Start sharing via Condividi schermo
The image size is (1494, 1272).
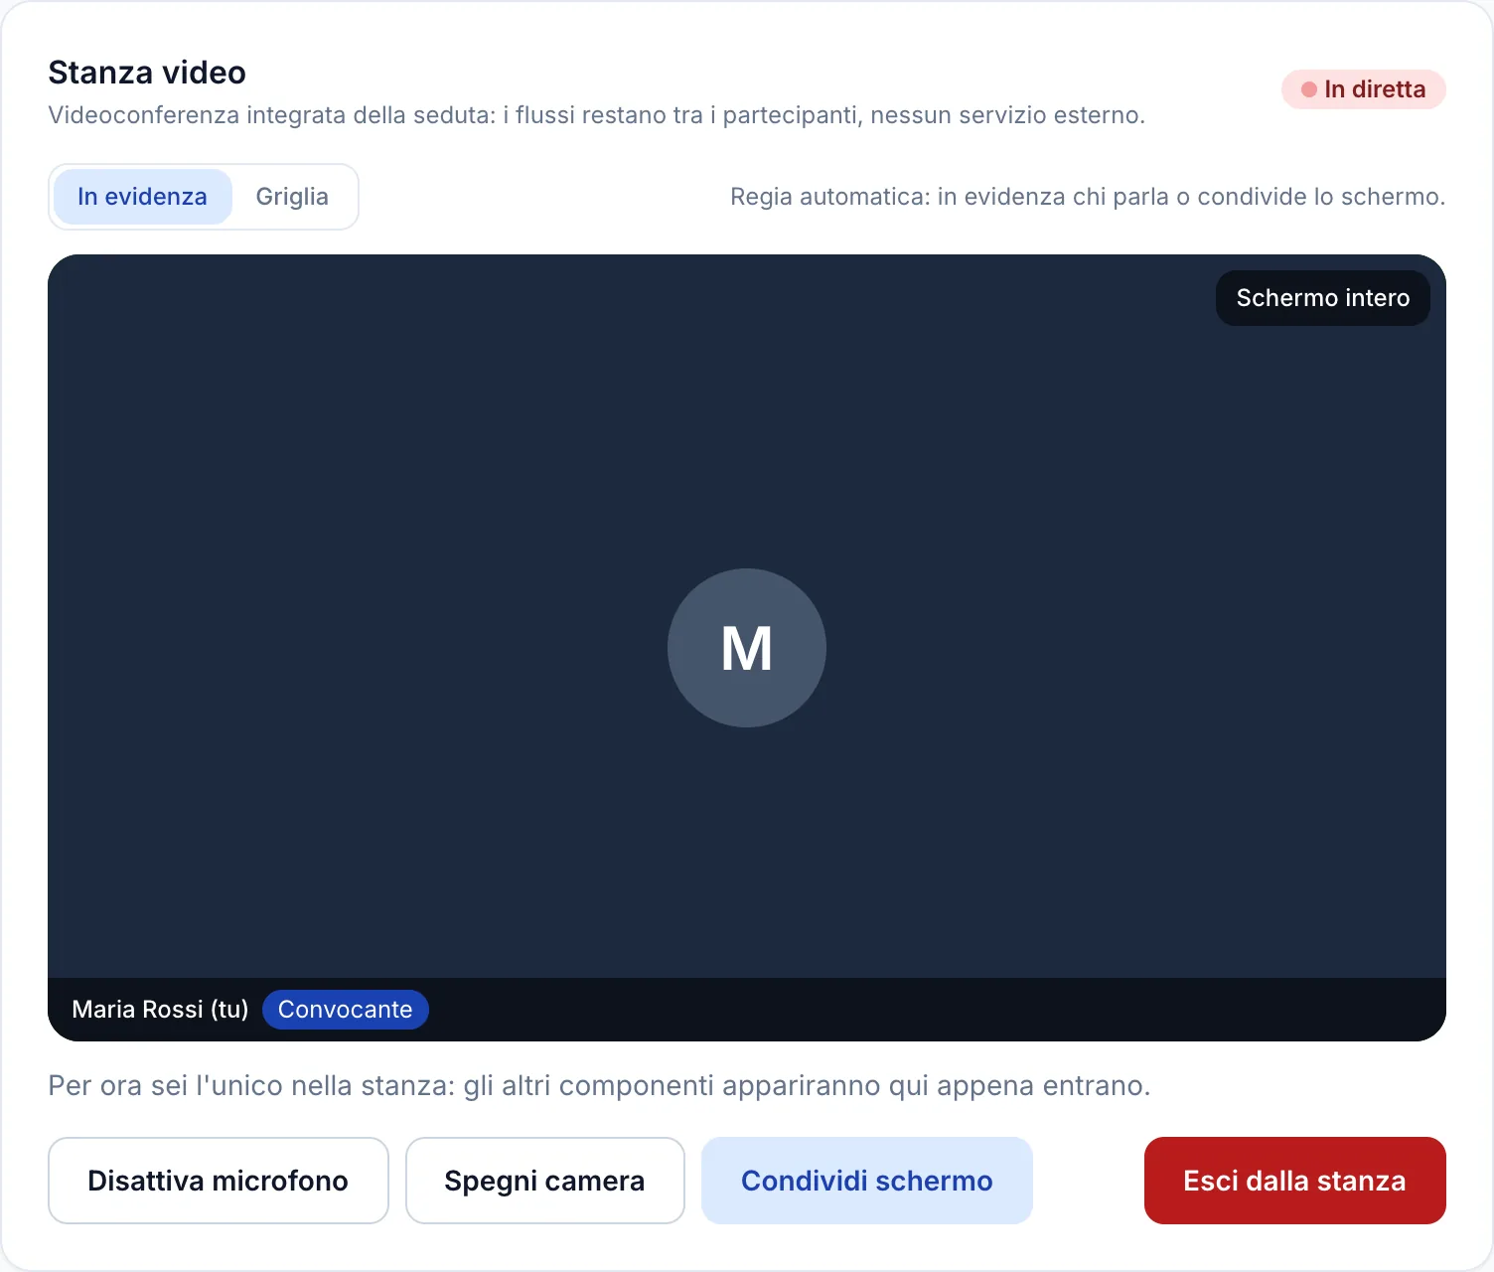click(x=866, y=1181)
